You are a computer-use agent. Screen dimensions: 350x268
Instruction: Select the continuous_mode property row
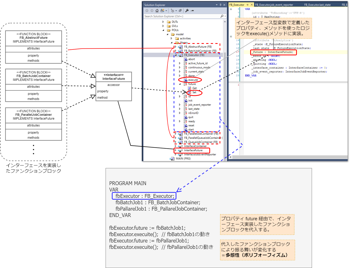pos(199,68)
